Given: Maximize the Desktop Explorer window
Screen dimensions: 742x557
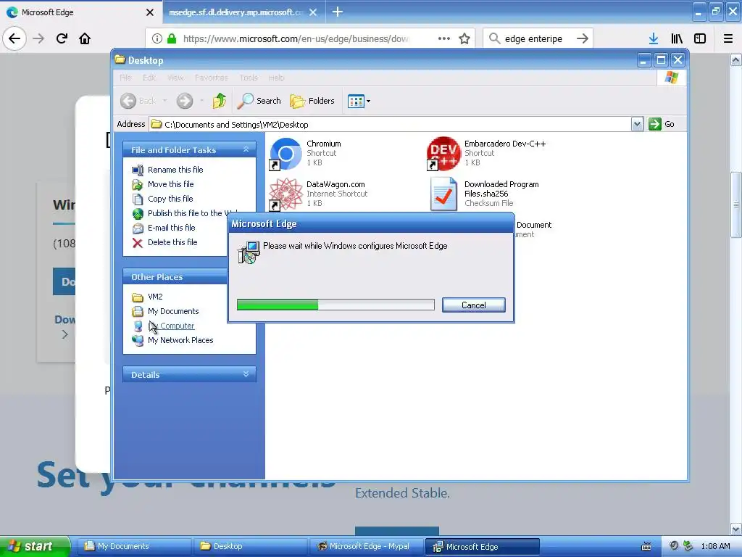Looking at the screenshot, I should [x=661, y=60].
